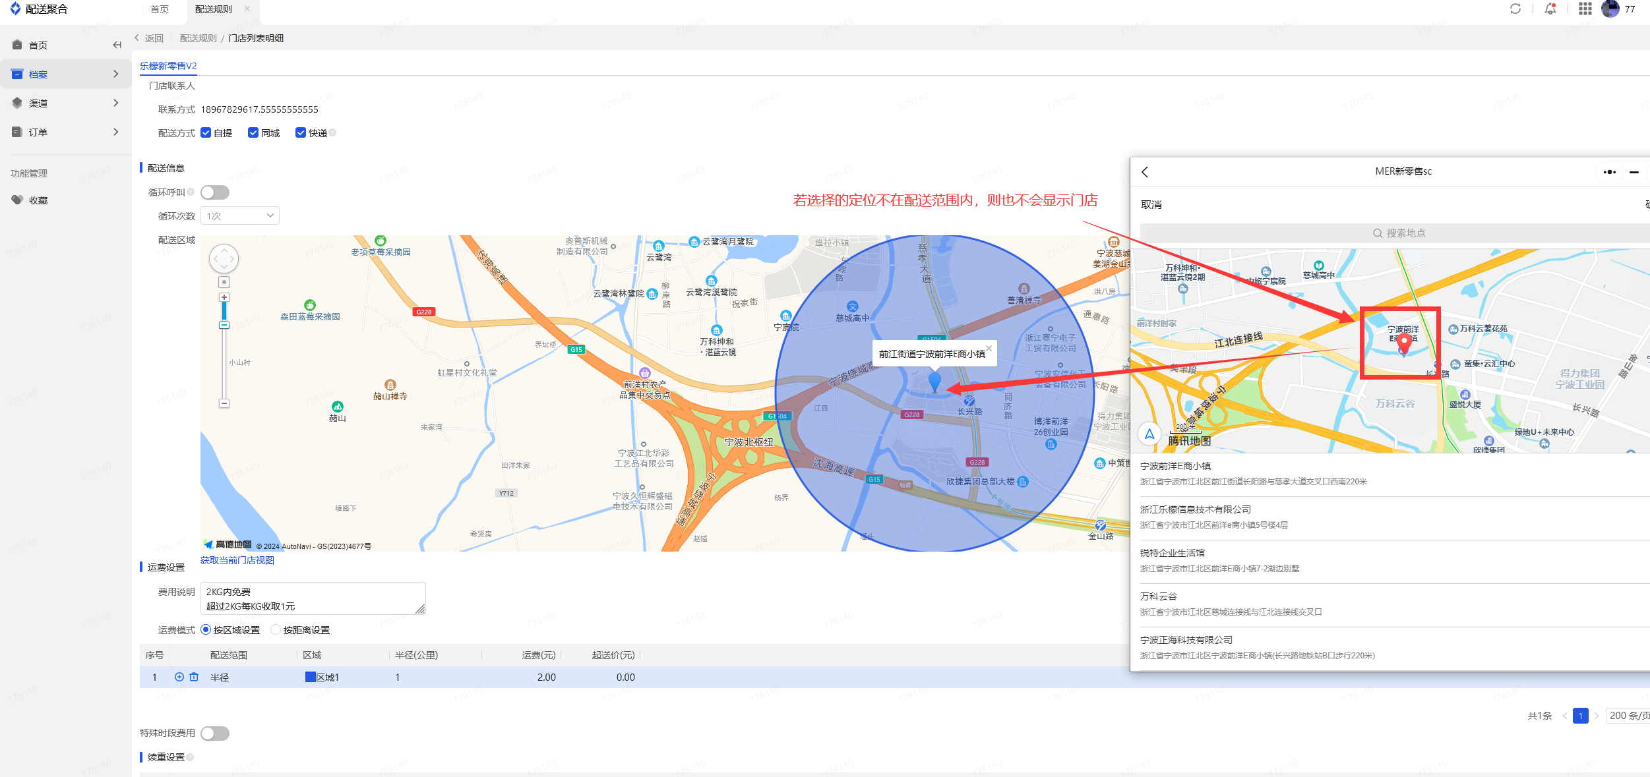Toggle the 同城 checkbox
Viewport: 1650px width, 777px height.
[x=253, y=132]
